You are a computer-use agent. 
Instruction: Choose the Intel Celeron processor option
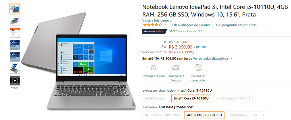[x=155, y=98]
